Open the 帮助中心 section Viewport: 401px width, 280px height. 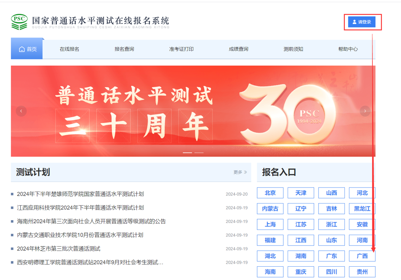coord(348,48)
